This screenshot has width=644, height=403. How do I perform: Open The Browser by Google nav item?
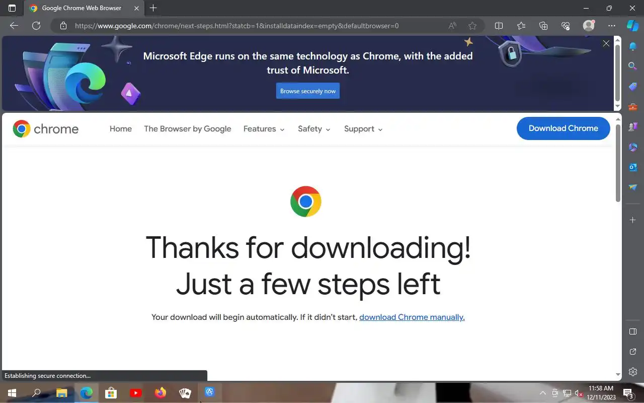(x=188, y=129)
